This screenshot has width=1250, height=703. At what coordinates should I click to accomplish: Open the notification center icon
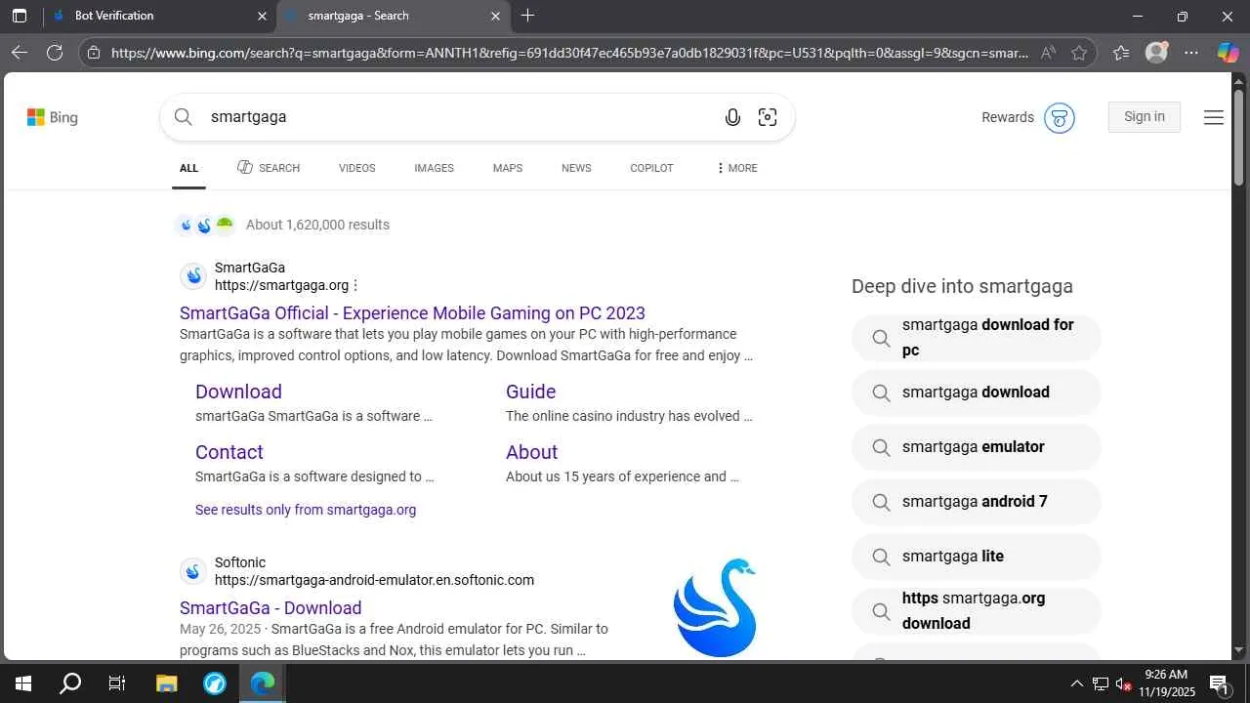(1219, 683)
